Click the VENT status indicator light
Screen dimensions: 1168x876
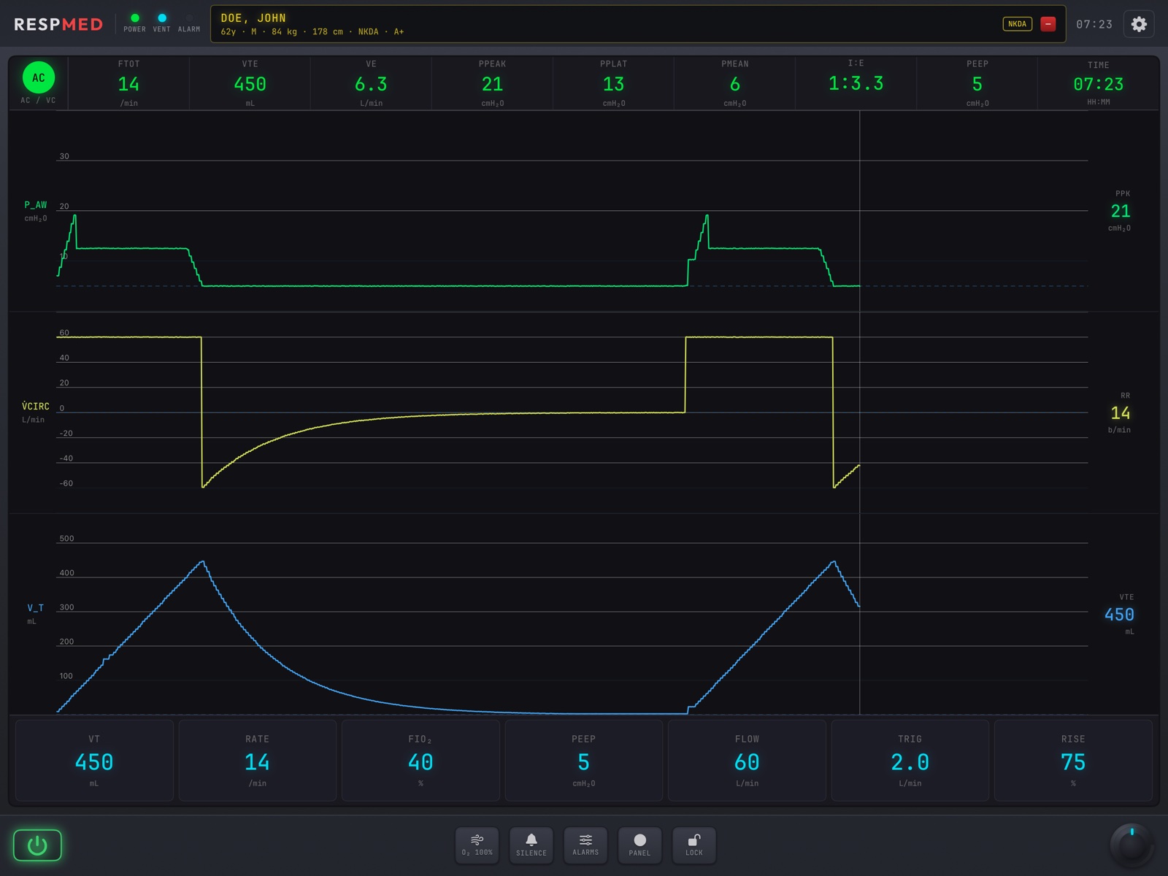pyautogui.click(x=162, y=18)
